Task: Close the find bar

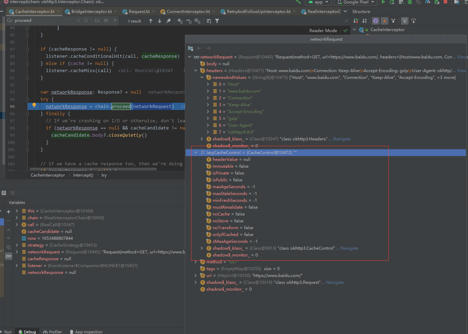Action: coord(347,21)
